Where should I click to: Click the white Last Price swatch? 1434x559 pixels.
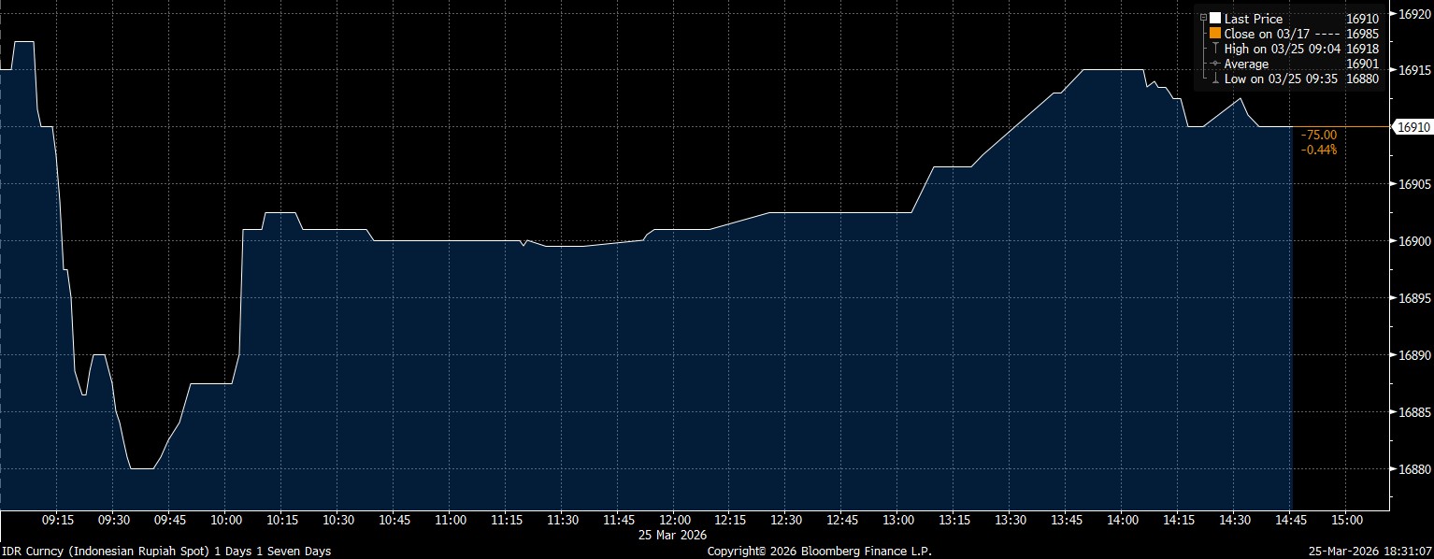[x=1214, y=19]
